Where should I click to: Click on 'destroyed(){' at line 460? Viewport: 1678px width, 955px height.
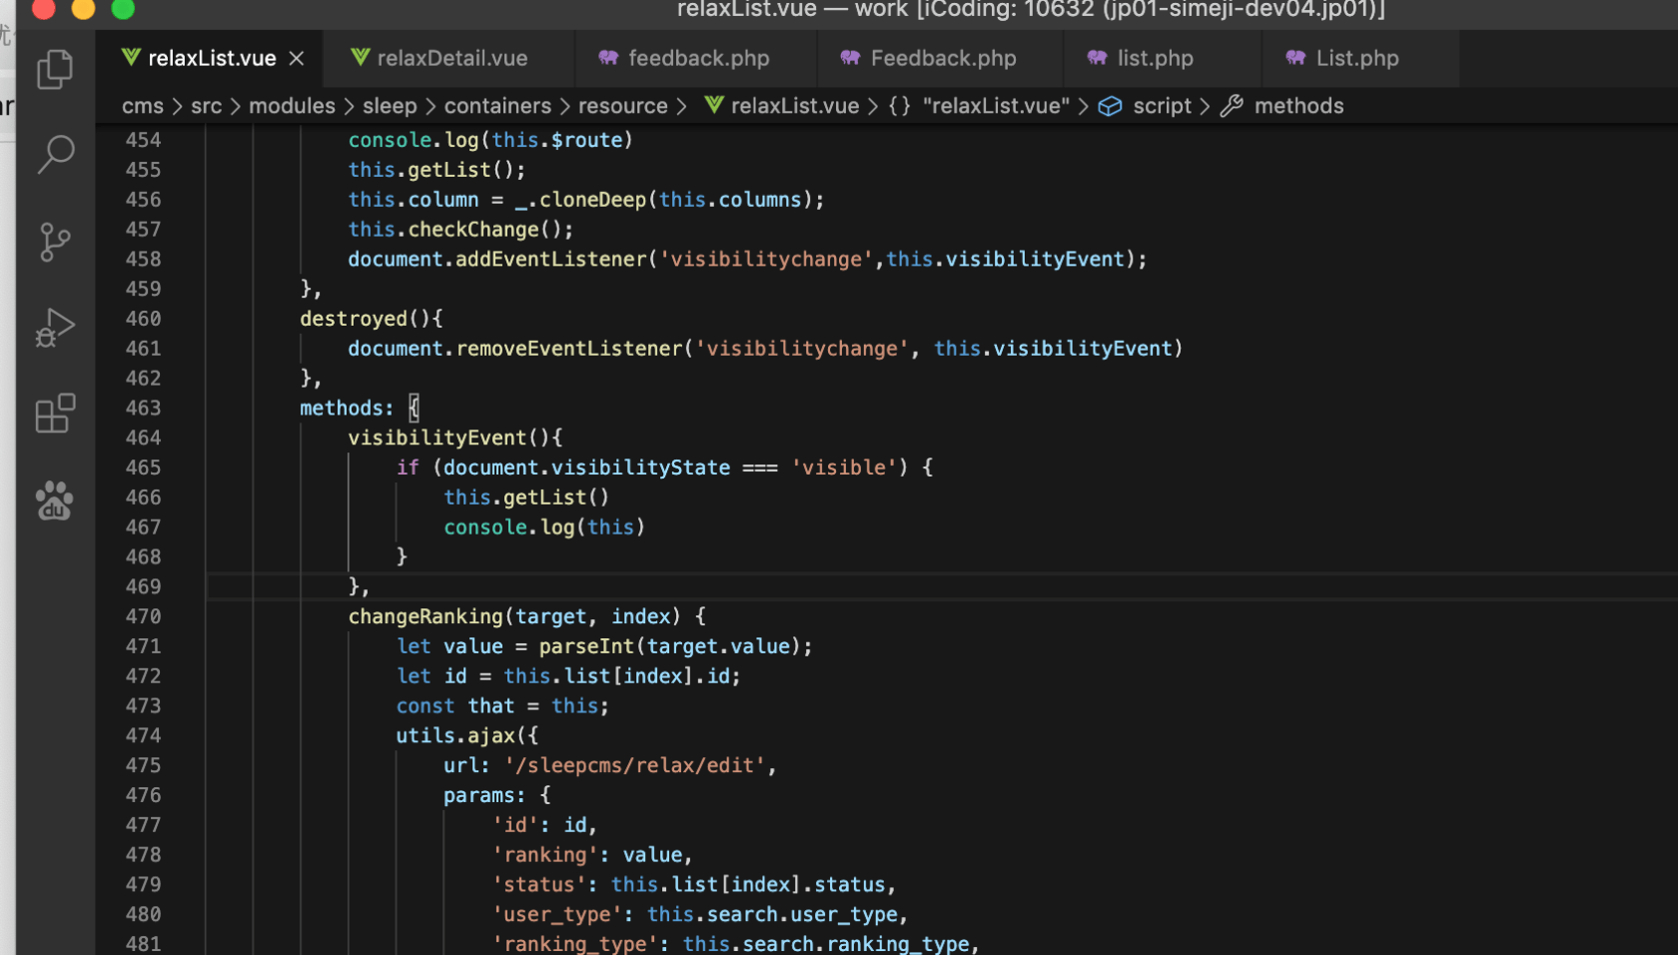click(x=372, y=319)
